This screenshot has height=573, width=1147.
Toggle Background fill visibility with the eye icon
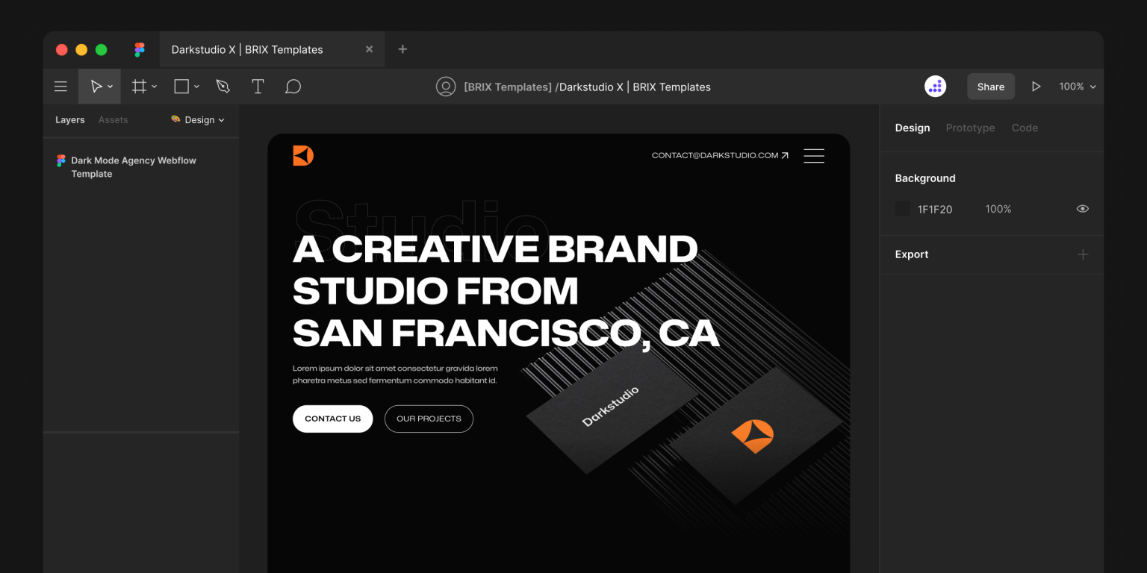(1082, 209)
